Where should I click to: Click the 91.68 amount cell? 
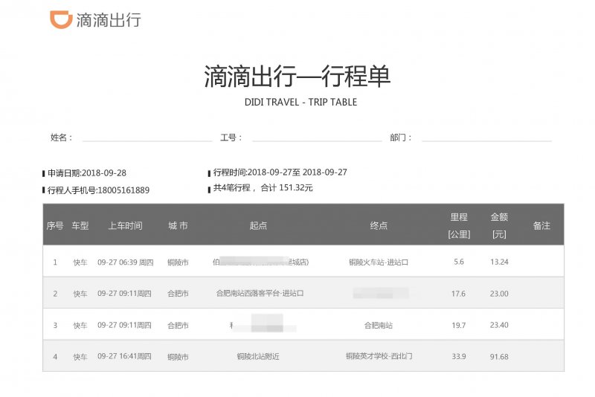pos(499,357)
